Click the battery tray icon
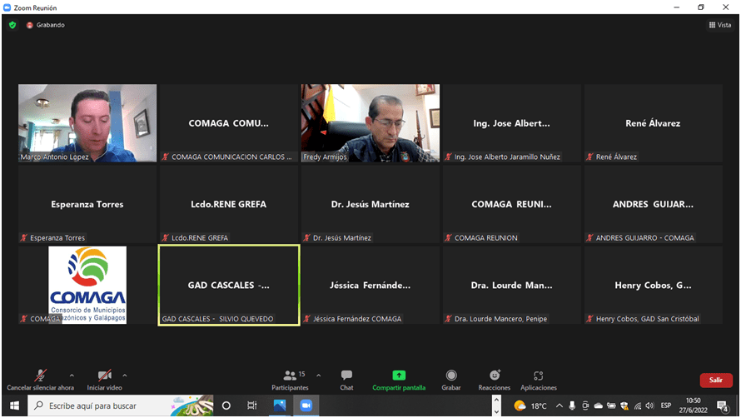The height and width of the screenshot is (418, 741). (x=611, y=406)
